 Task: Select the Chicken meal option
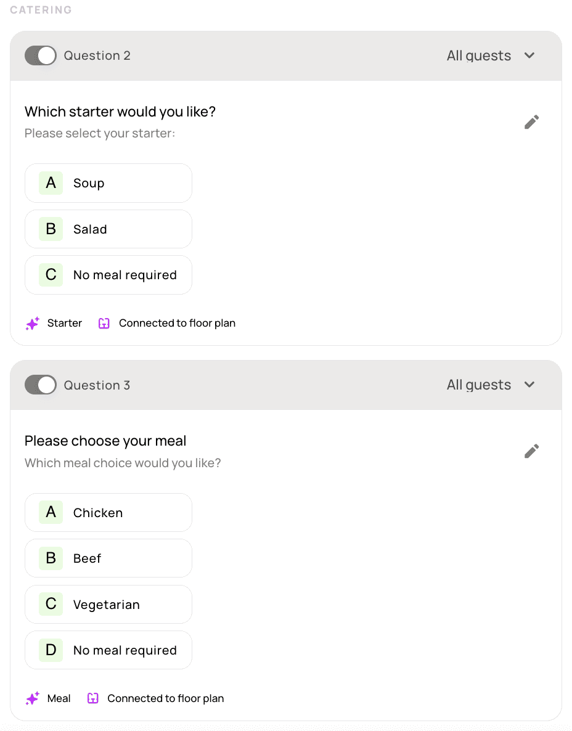(x=108, y=512)
